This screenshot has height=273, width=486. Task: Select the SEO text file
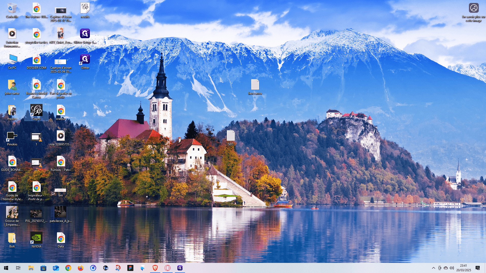pos(231,136)
